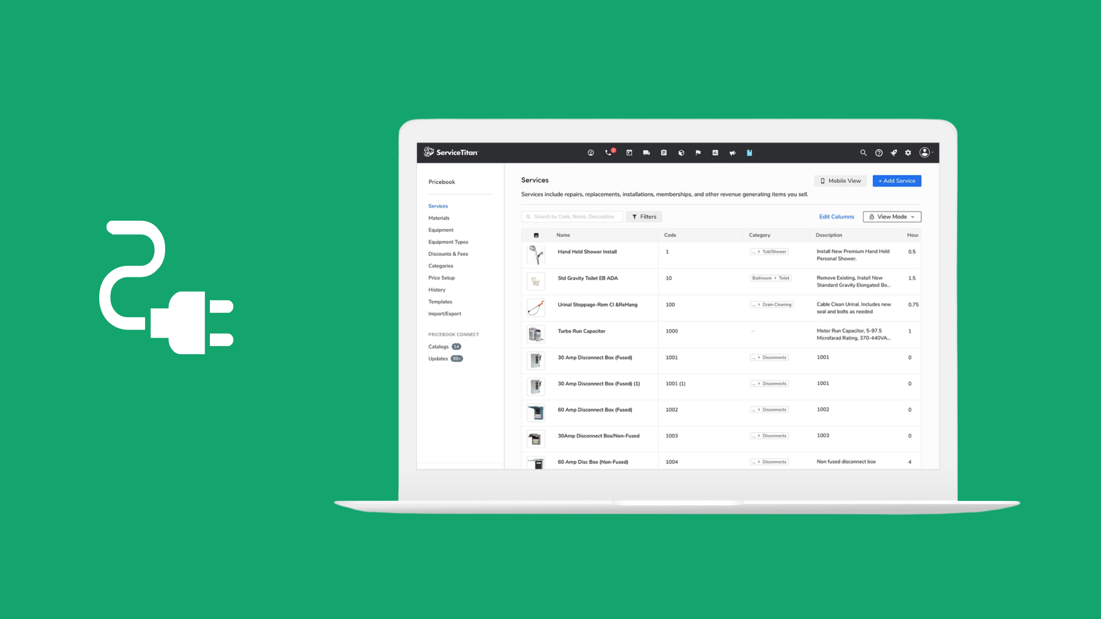Click the rocket icon in the header
This screenshot has height=619, width=1101.
click(x=893, y=153)
